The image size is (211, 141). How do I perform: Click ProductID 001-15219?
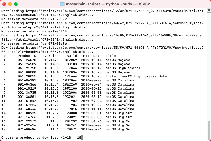pos(27,88)
